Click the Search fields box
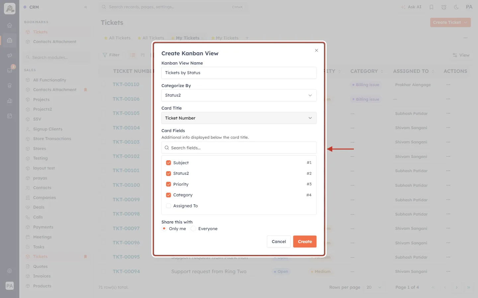478x298 pixels. coord(239,148)
